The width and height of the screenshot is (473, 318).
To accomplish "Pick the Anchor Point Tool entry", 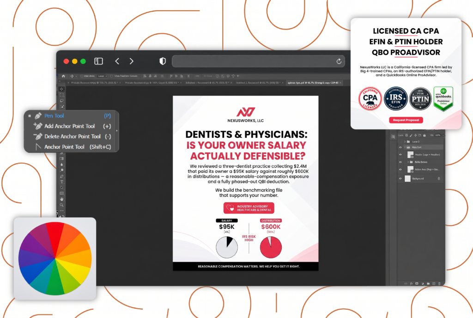I will [x=71, y=147].
